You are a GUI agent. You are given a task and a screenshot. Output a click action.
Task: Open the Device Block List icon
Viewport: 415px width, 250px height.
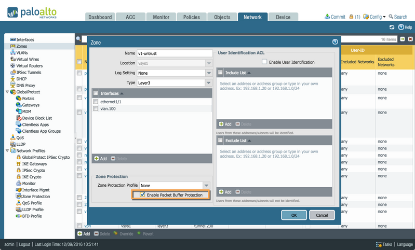(19, 118)
